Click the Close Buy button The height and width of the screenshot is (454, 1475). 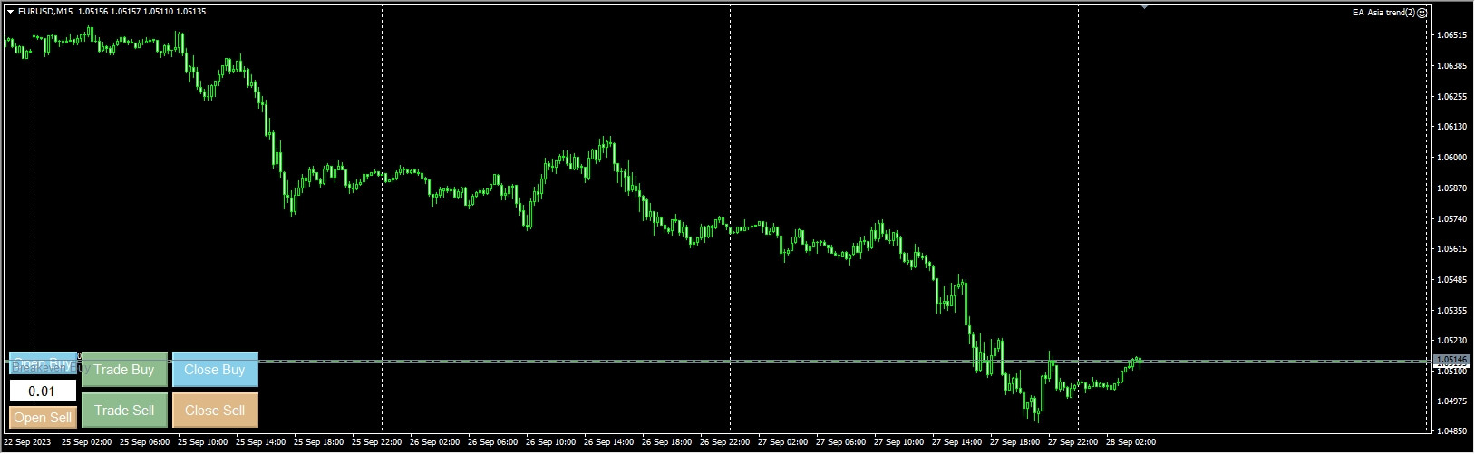point(215,370)
